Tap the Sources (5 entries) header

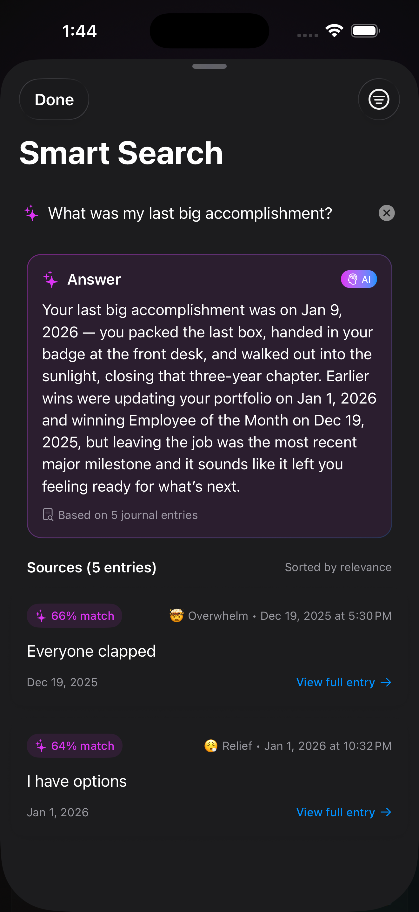92,567
